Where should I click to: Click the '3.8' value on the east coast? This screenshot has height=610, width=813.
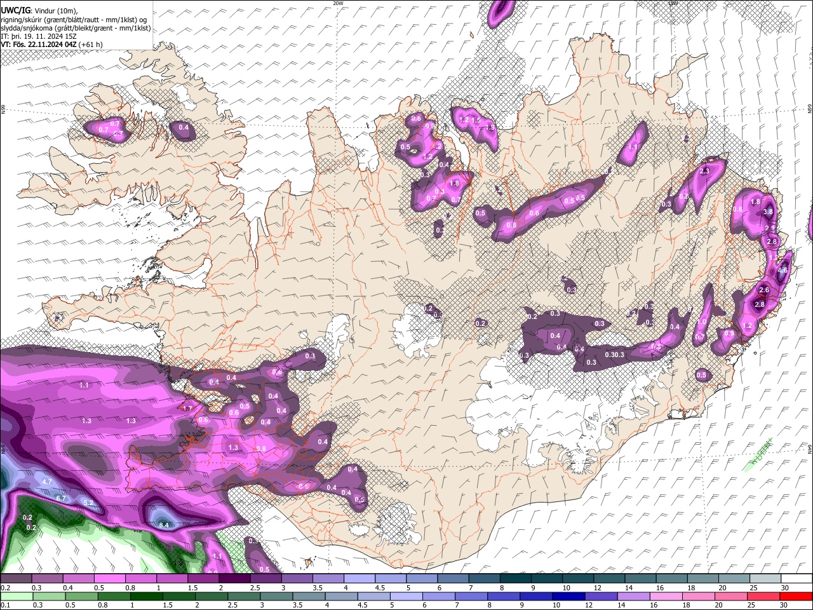click(768, 212)
